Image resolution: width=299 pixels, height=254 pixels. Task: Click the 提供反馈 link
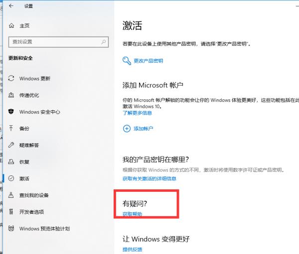133,249
